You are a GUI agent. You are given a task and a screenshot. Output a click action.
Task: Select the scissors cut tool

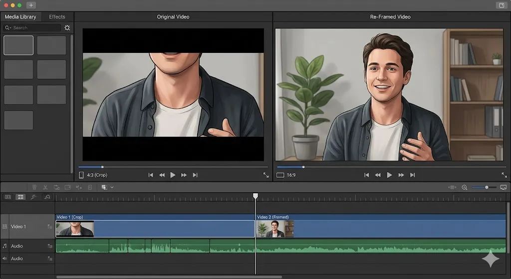point(45,187)
